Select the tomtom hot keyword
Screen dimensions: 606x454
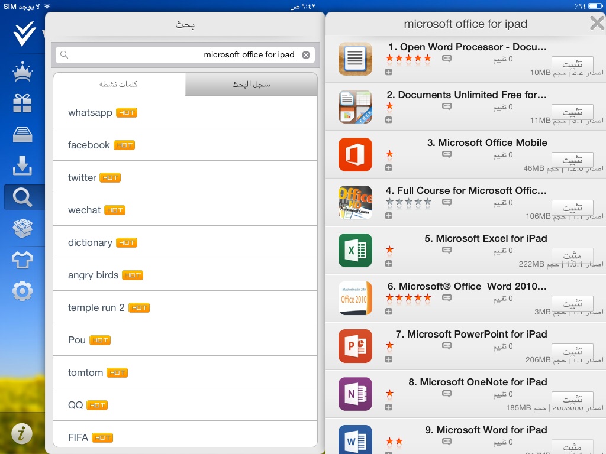pos(185,372)
